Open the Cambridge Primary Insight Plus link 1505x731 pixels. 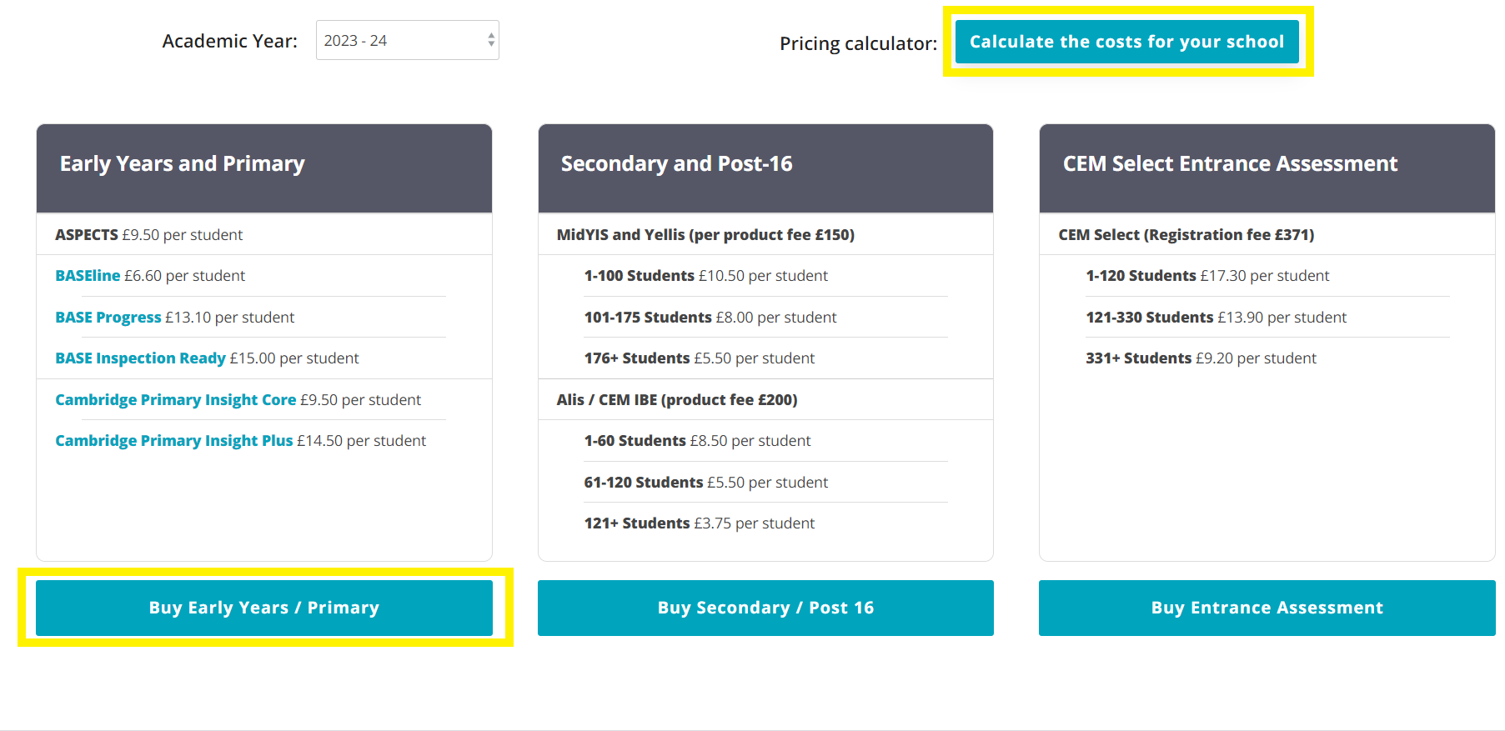[x=173, y=441]
